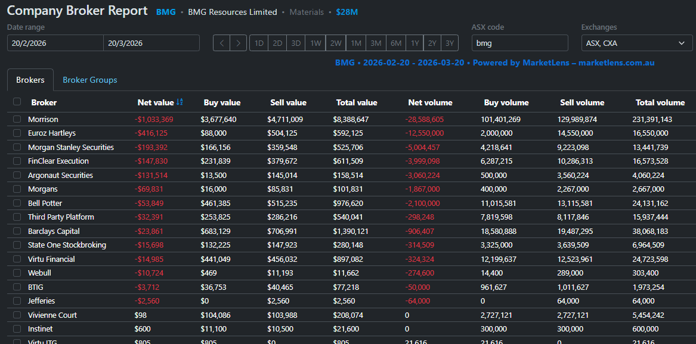Click BTIG sell volume 1,011,627
Viewport: 696px width, 344px height.
coord(573,287)
